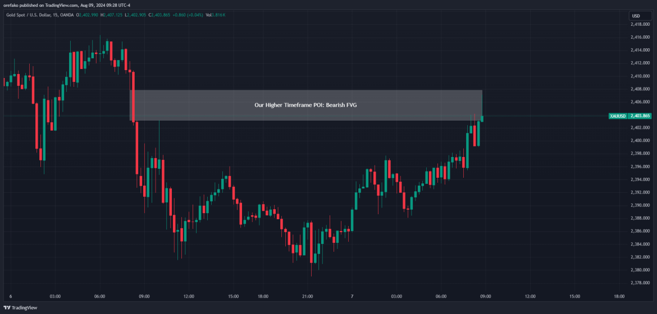Click the 2,378.000 price axis label
The height and width of the screenshot is (314, 657).
tap(640, 283)
